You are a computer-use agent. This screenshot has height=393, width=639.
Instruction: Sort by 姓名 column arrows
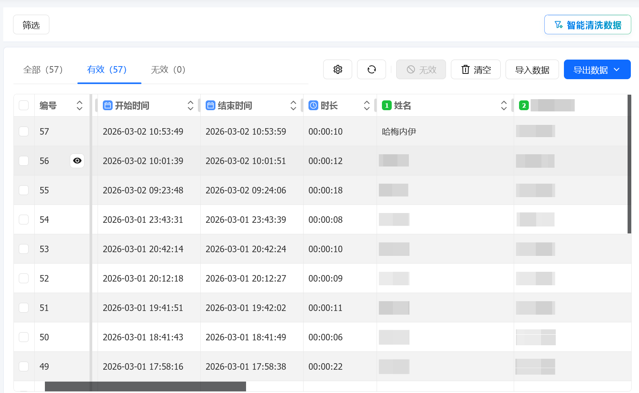[504, 106]
